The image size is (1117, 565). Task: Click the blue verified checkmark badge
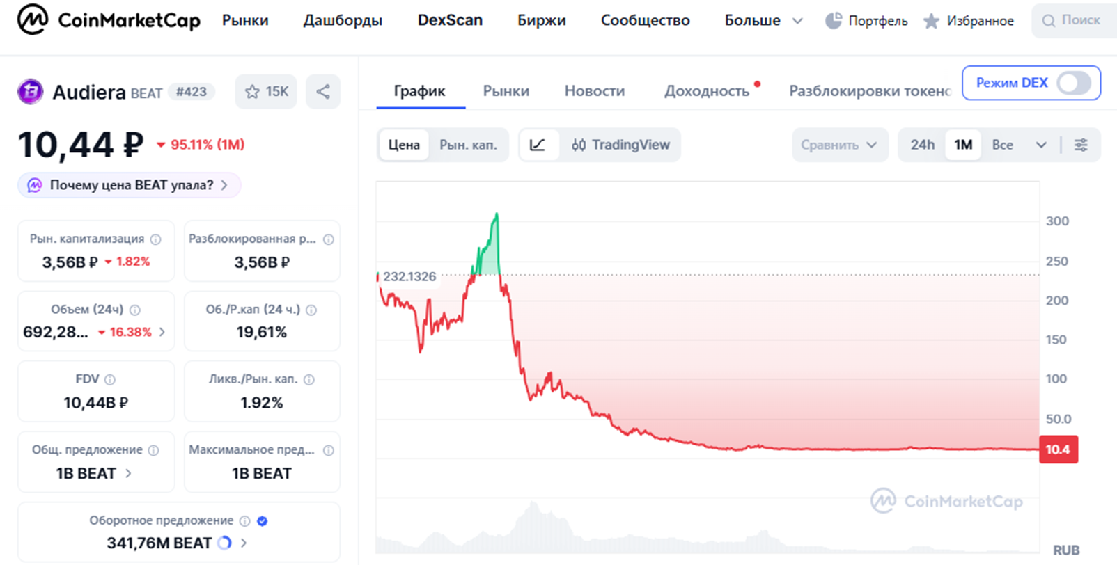(263, 520)
